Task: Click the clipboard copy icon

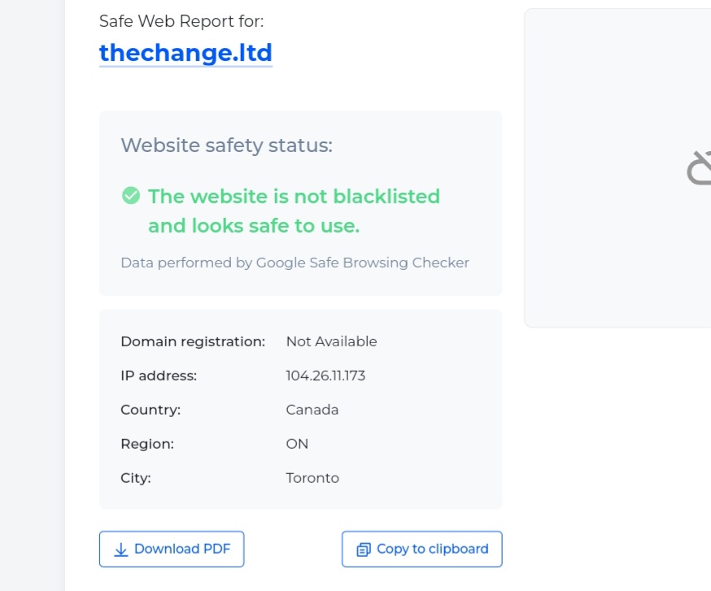Action: tap(364, 550)
